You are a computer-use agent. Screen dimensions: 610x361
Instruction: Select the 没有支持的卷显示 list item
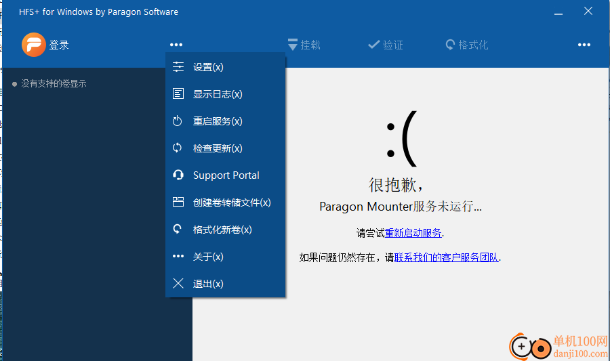(54, 83)
